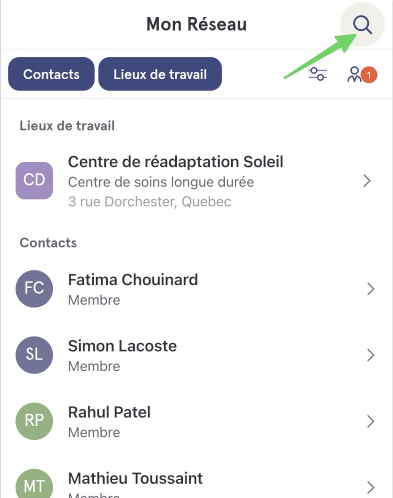The width and height of the screenshot is (393, 498).
Task: Tap the orange notification badge showing 1
Action: coord(369,75)
